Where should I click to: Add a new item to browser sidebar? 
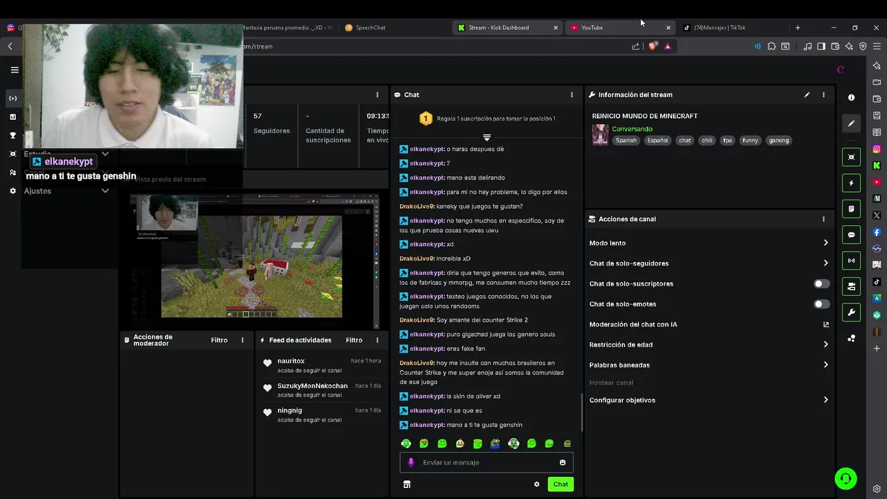pyautogui.click(x=877, y=349)
